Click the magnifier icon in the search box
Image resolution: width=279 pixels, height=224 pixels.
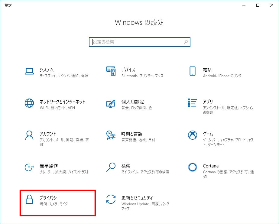pos(186,42)
